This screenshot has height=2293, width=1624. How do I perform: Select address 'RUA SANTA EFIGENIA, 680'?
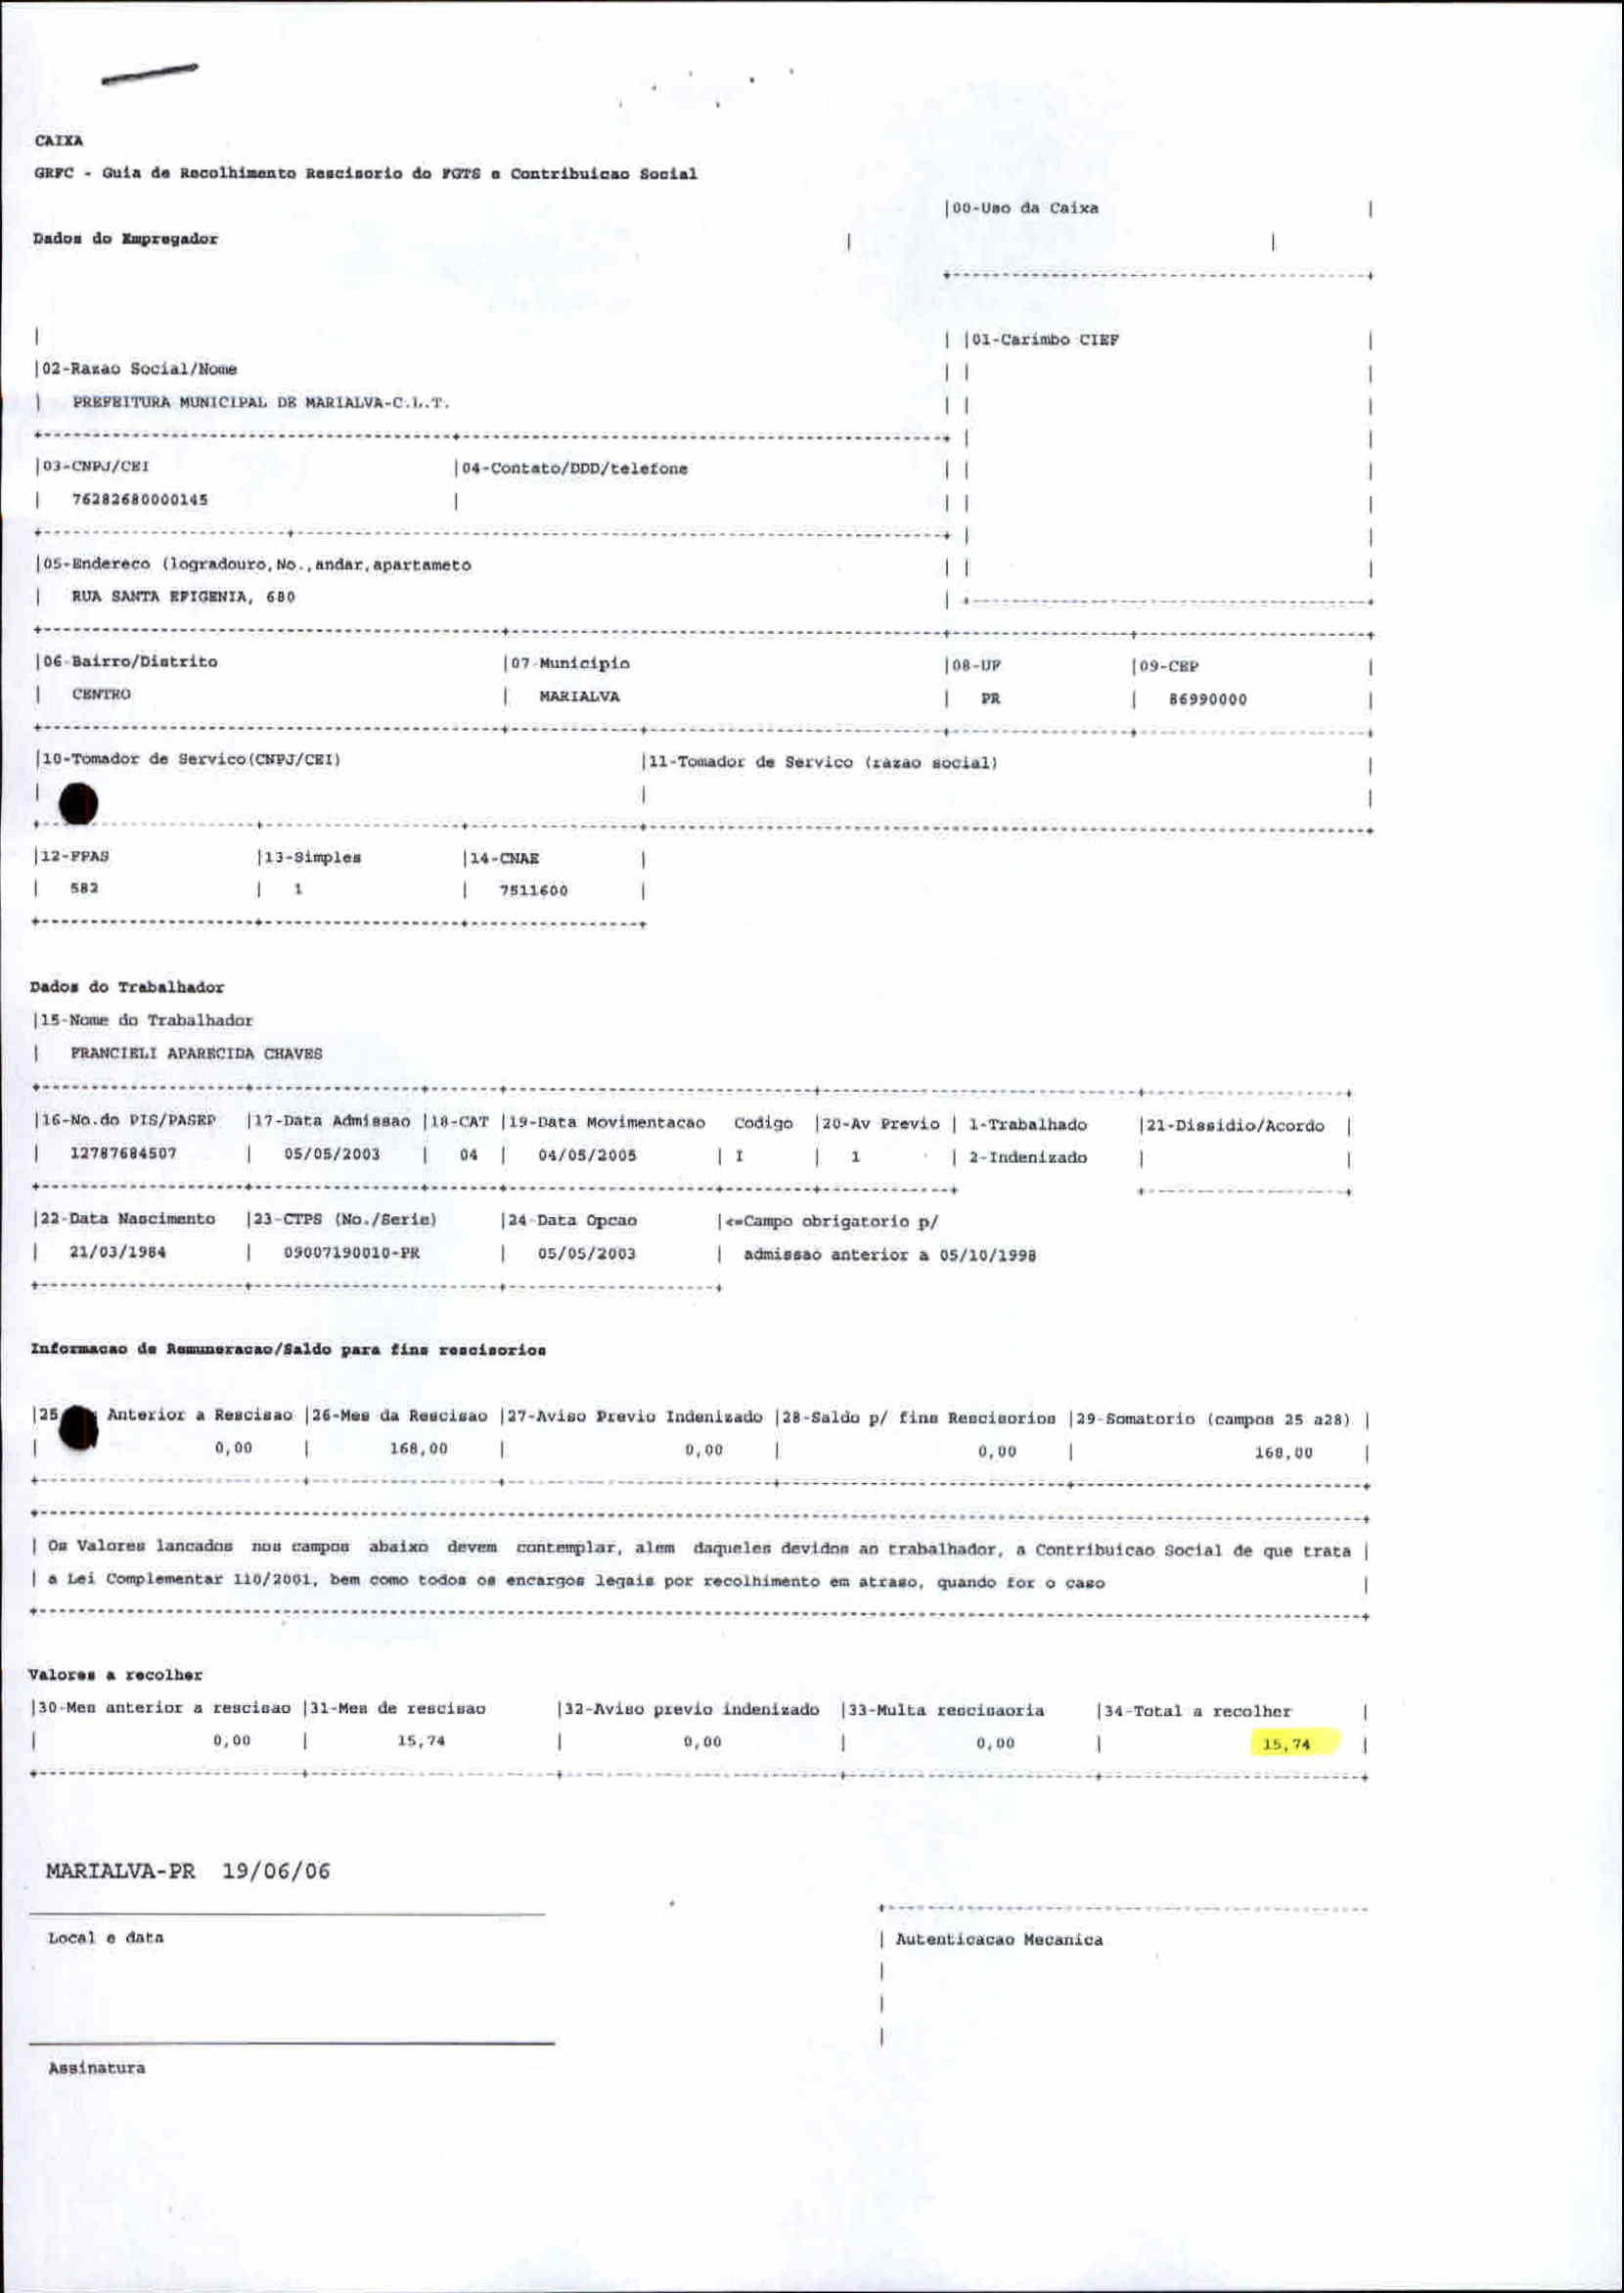pos(183,597)
